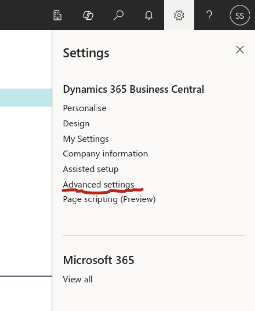
Task: Click the Settings panel title
Action: 86,53
